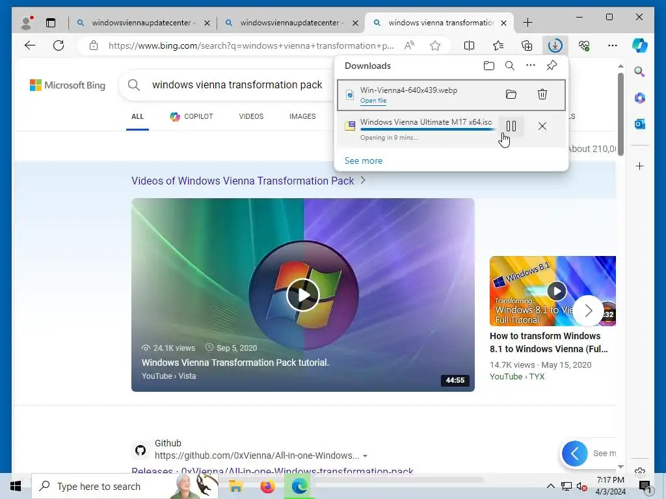This screenshot has height=499, width=666.
Task: Click the address bar URL
Action: click(251, 45)
